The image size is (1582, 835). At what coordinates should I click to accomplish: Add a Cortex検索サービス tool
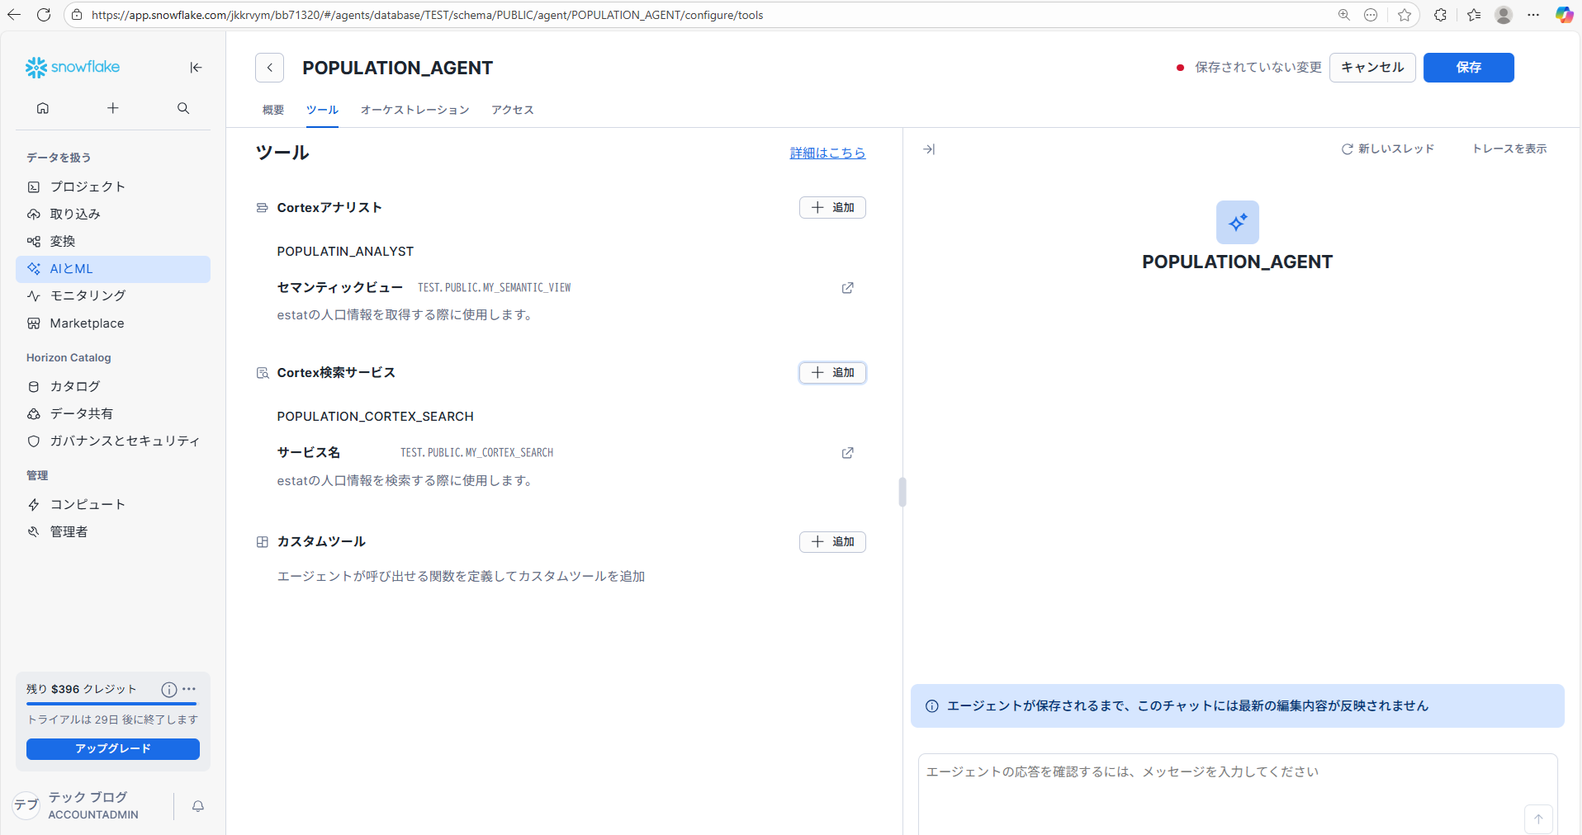point(832,372)
